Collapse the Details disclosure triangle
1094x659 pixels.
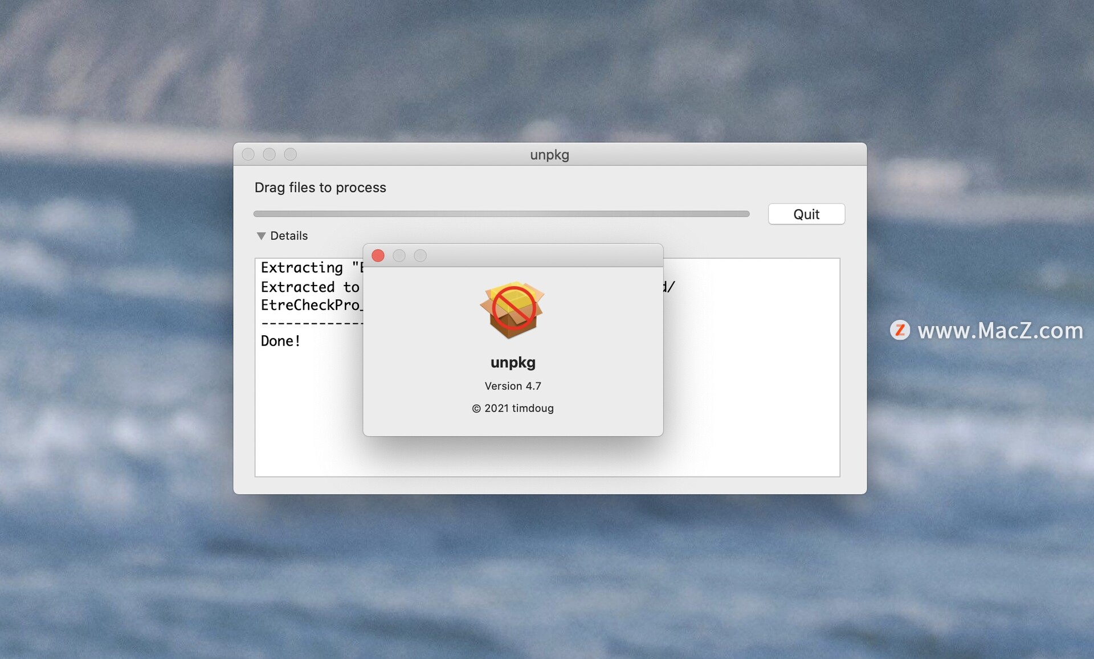260,235
